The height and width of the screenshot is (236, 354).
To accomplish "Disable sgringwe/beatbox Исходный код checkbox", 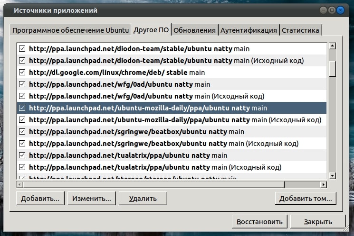I will click(x=22, y=144).
